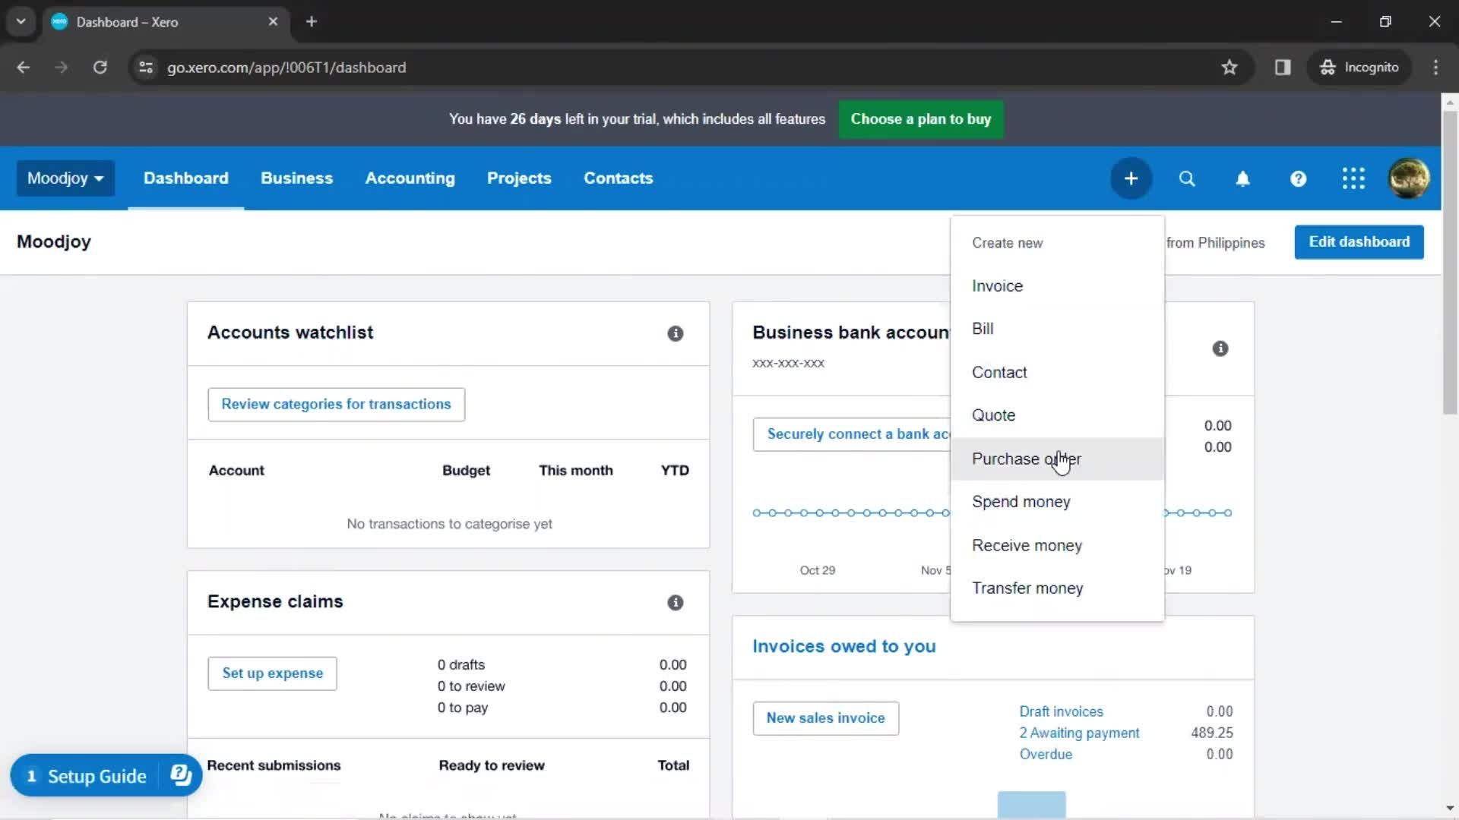Select Purchase order from Create new
Image resolution: width=1459 pixels, height=820 pixels.
pos(1057,459)
